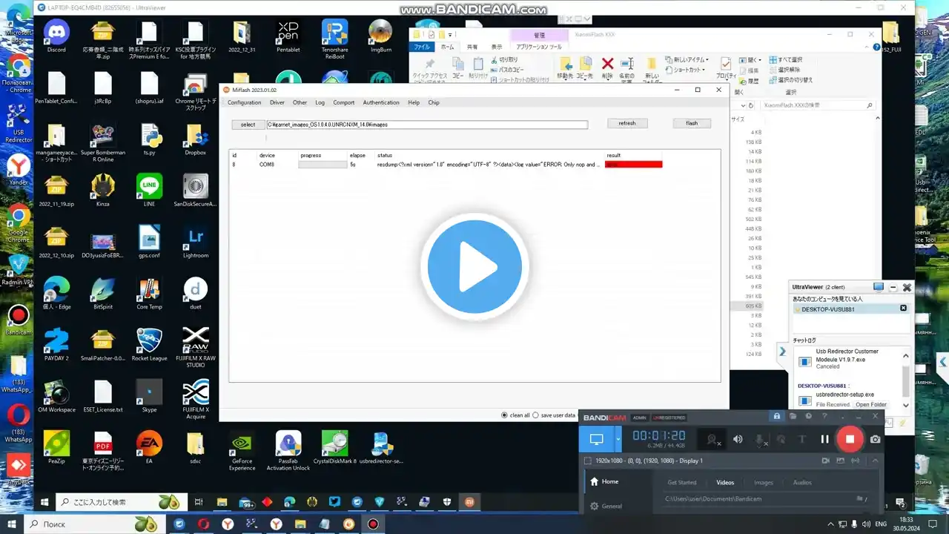This screenshot has height=534, width=949.
Task: Open Discord desktop icon
Action: (x=56, y=36)
